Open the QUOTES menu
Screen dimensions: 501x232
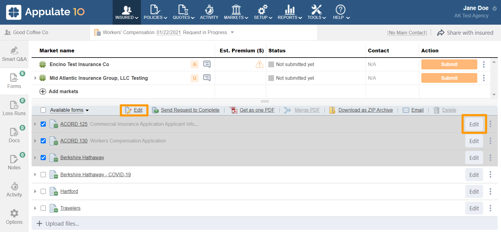click(x=183, y=12)
